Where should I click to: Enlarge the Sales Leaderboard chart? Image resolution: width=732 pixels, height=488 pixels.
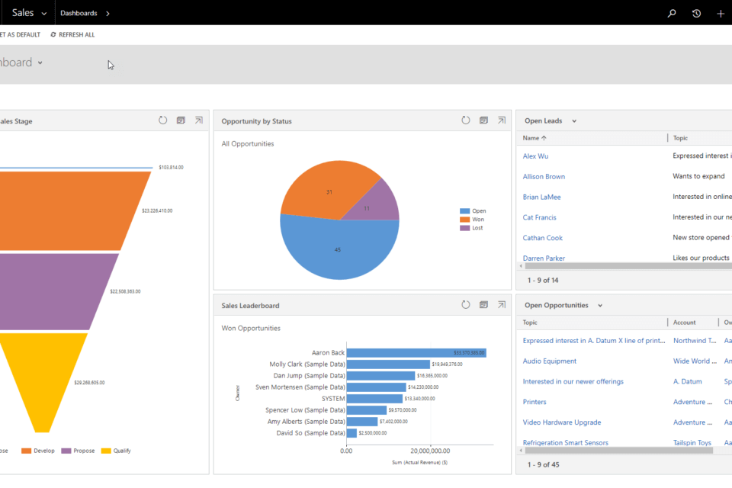[501, 305]
